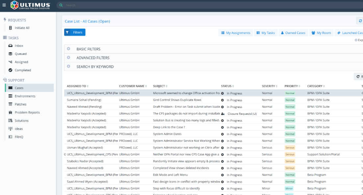Click the Filters button
Viewport: 363px width, 195px height.
click(x=75, y=32)
